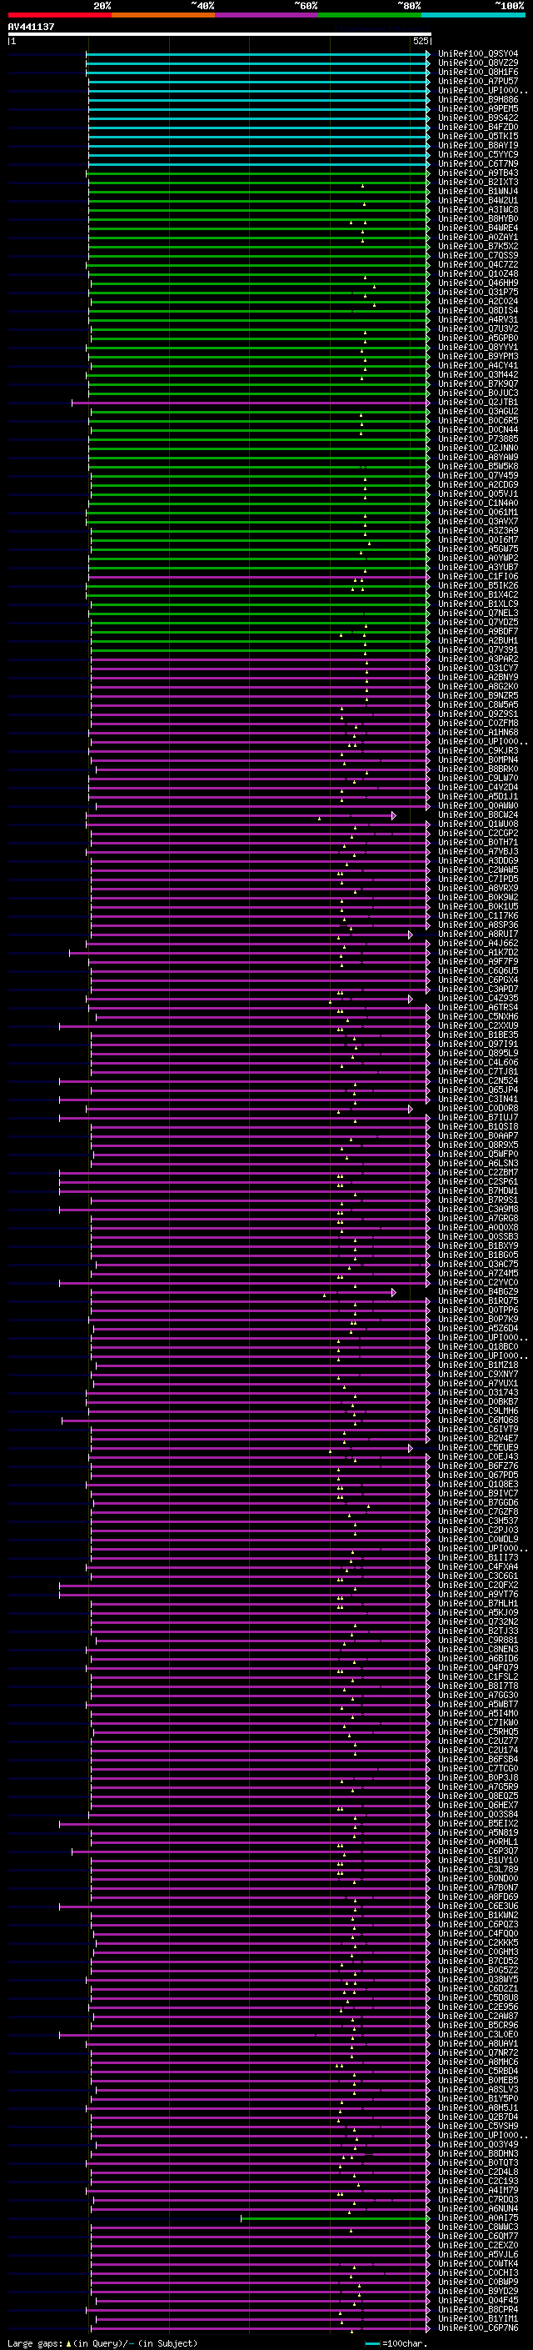
Task: Click the short green alignment bar for UniRef100_A0AI75
Action: [336, 2217]
